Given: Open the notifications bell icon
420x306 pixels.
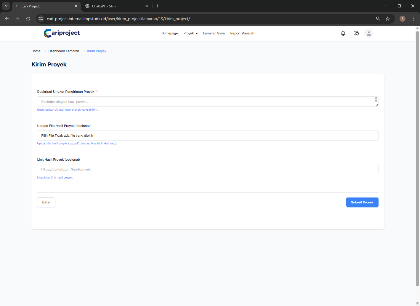Looking at the screenshot, I should pyautogui.click(x=343, y=34).
